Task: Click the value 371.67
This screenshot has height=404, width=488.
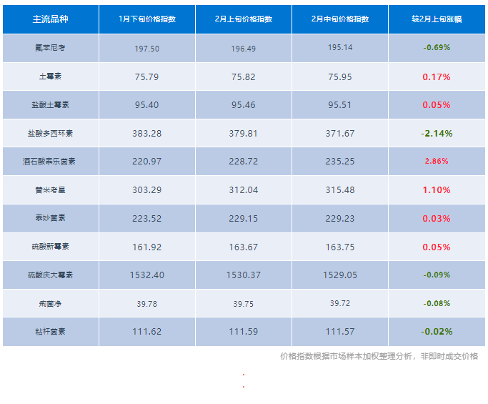Action: [340, 134]
